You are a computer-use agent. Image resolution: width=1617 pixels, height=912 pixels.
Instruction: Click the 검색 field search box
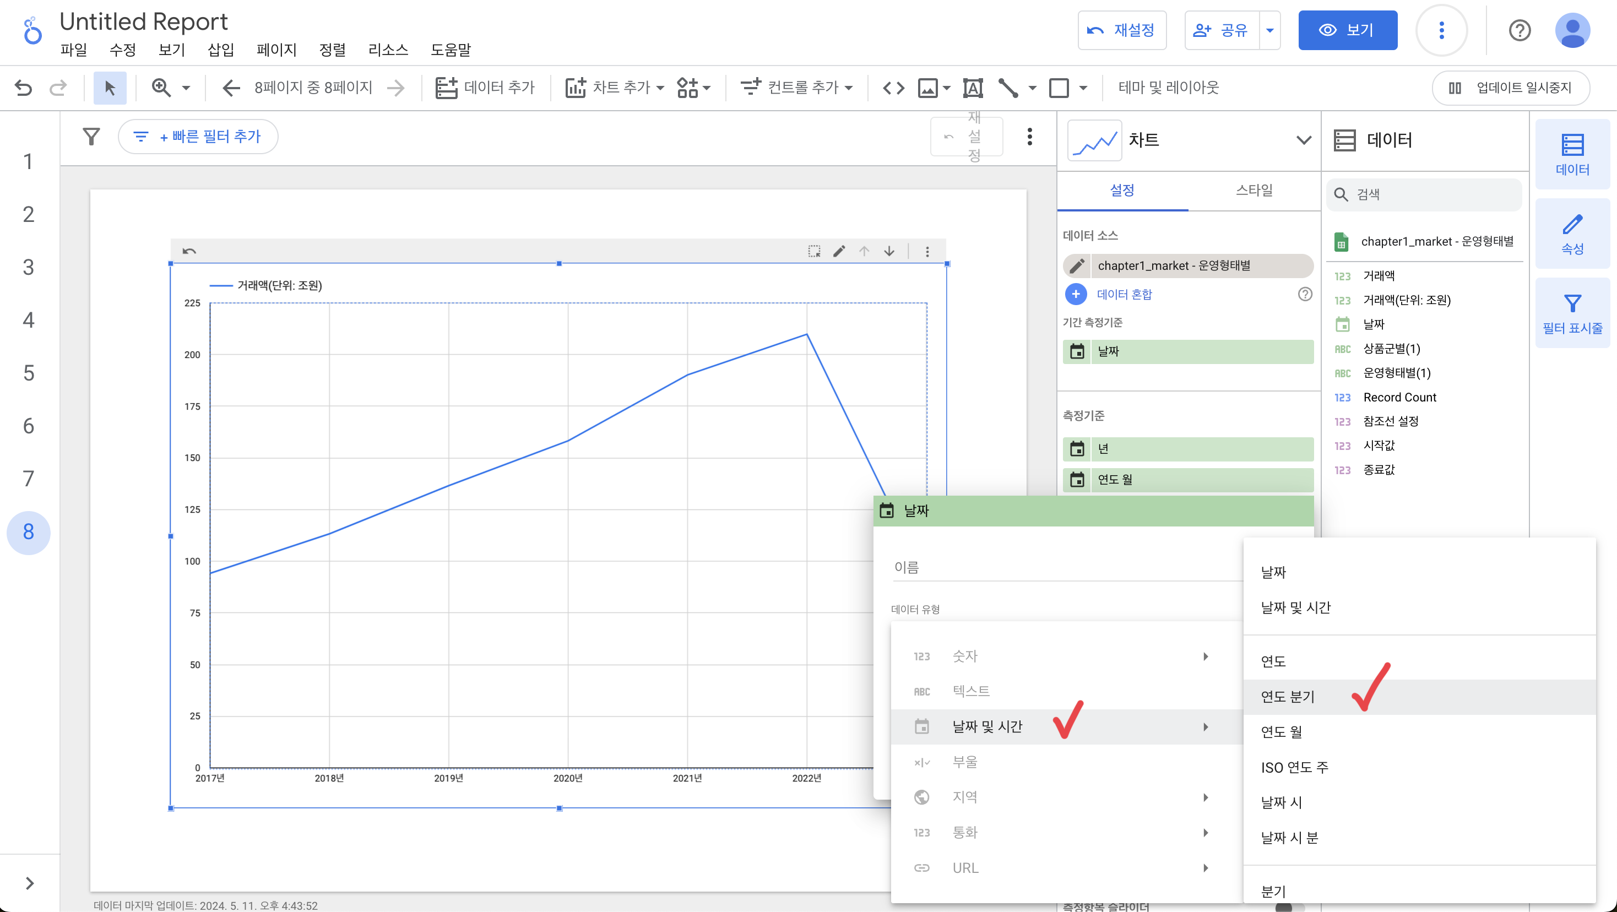coord(1431,194)
